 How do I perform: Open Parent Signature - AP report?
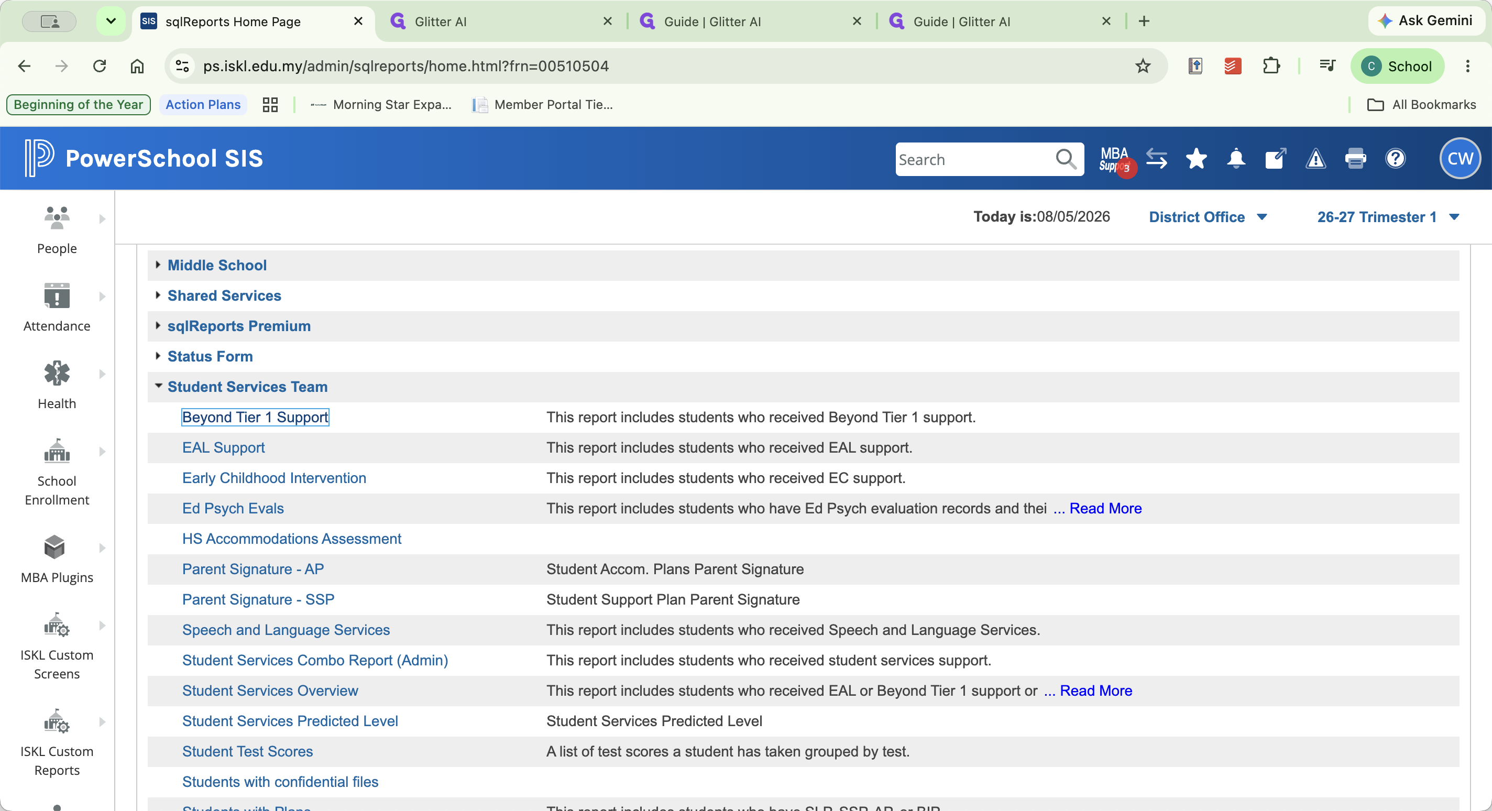pos(253,569)
